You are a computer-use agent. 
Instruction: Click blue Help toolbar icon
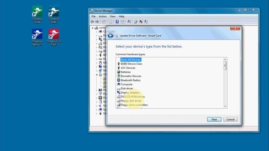(x=117, y=22)
